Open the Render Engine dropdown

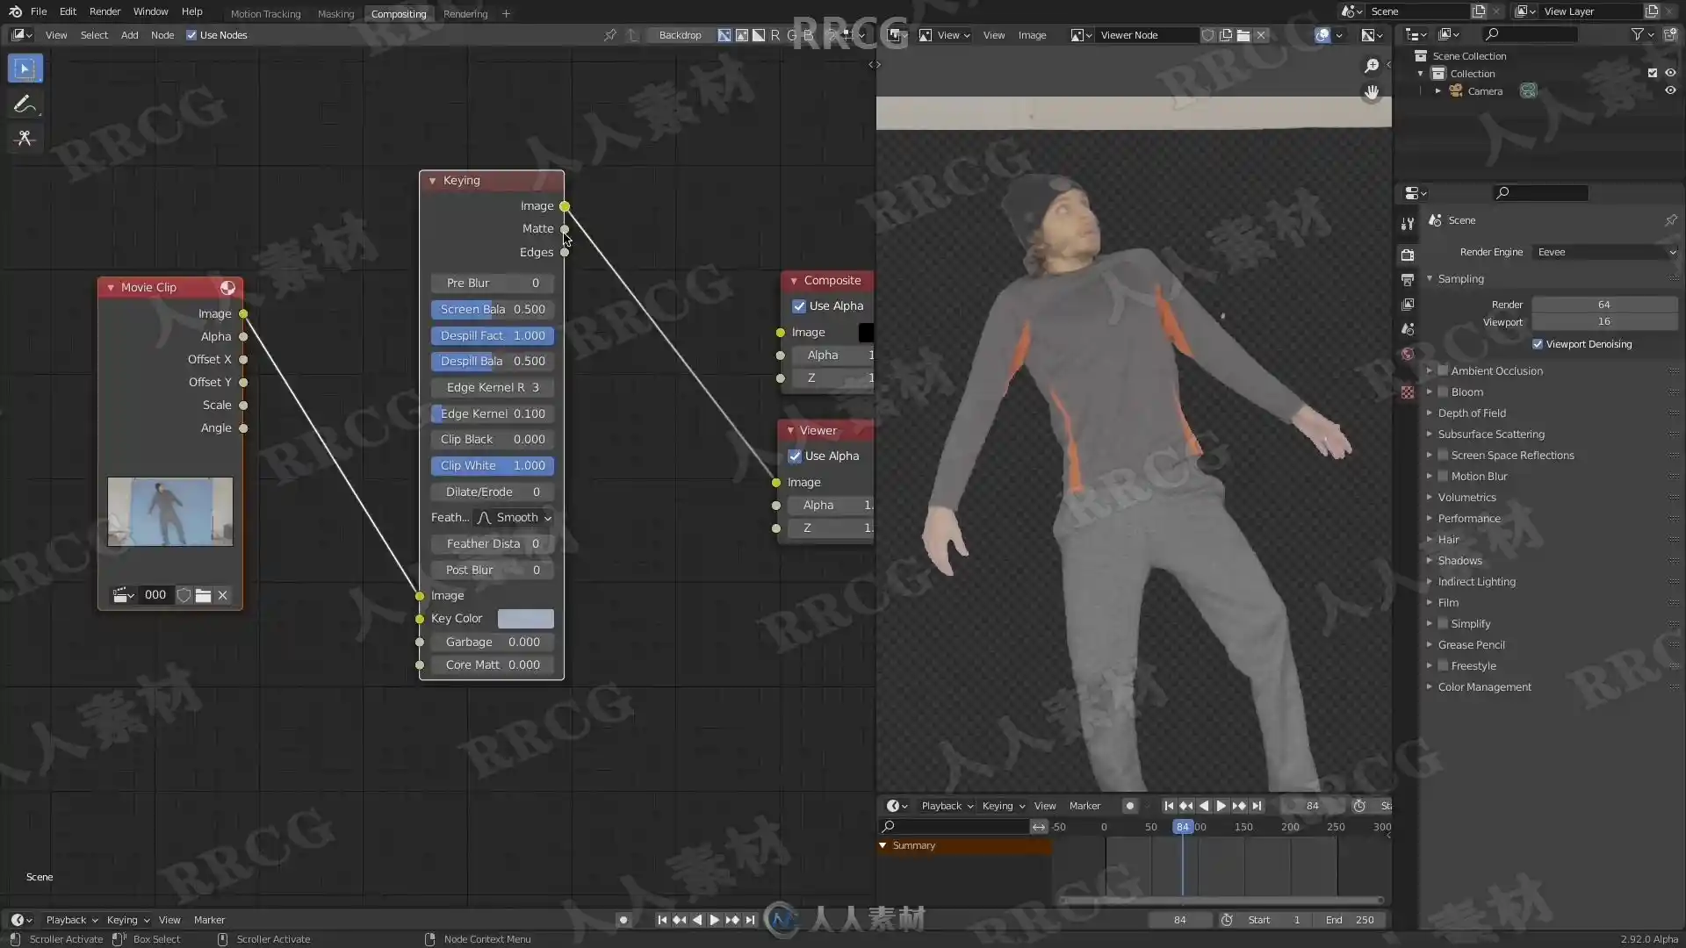tap(1605, 252)
